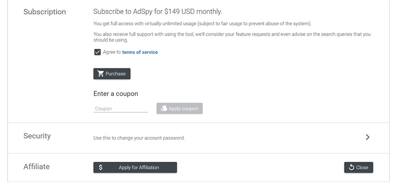Select the Subscription section heading
This screenshot has height=186, width=397.
[44, 12]
